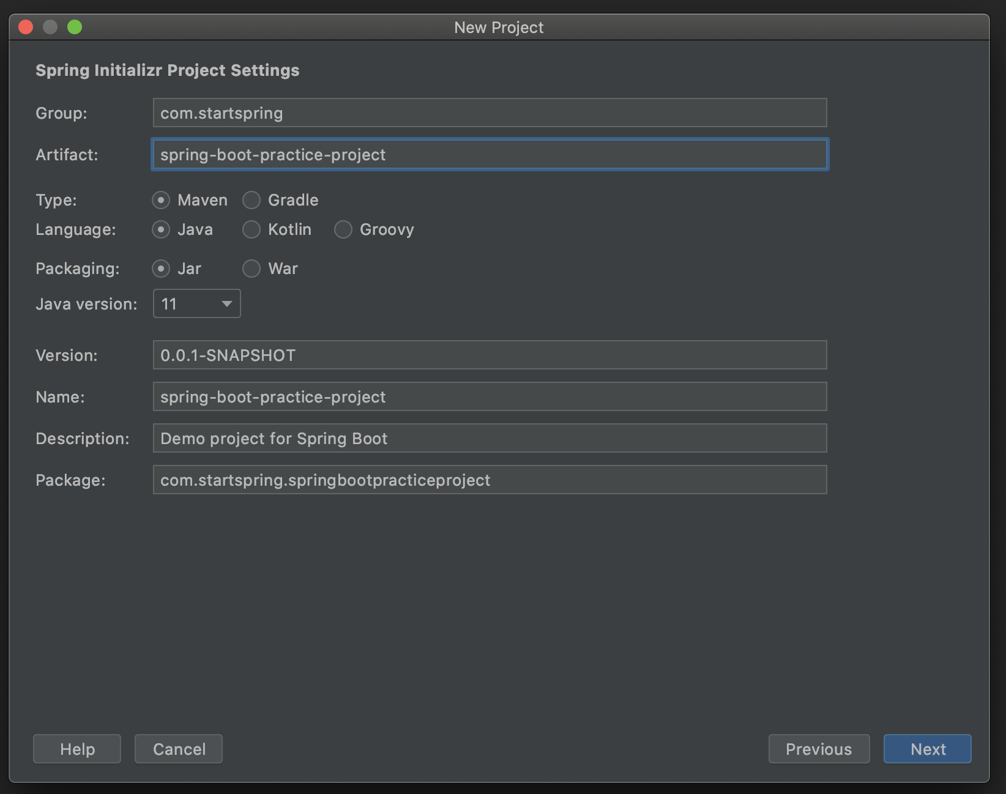Click the Name input field
The height and width of the screenshot is (794, 1006).
[490, 396]
